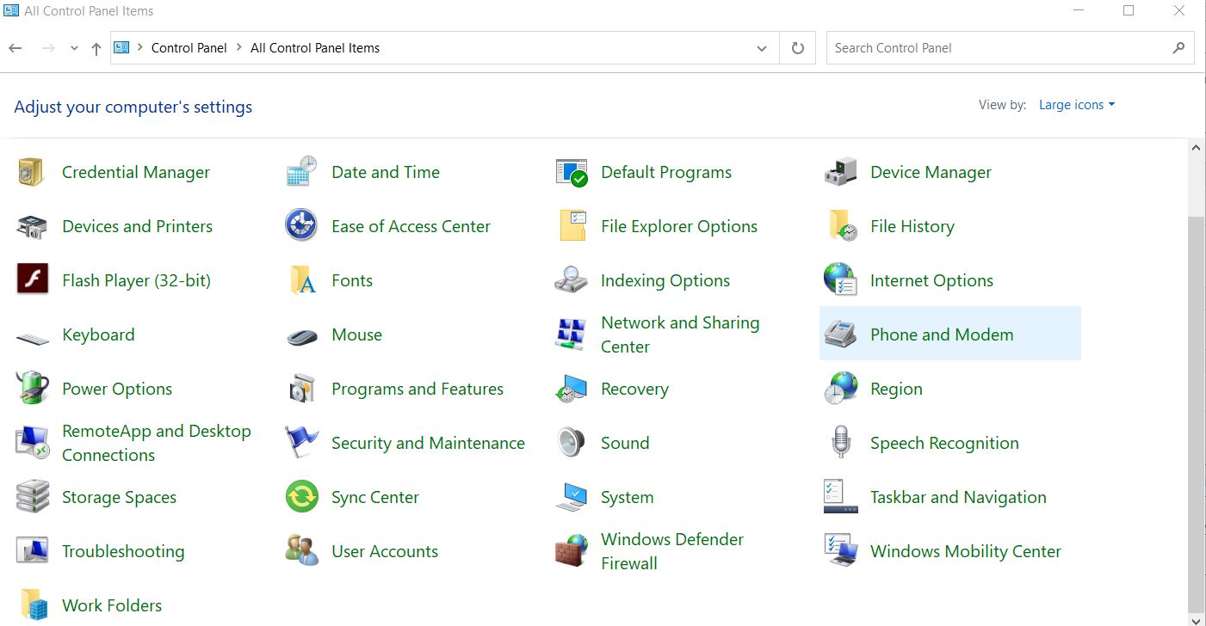Open the Work Folders icon
The image size is (1206, 626).
point(34,605)
